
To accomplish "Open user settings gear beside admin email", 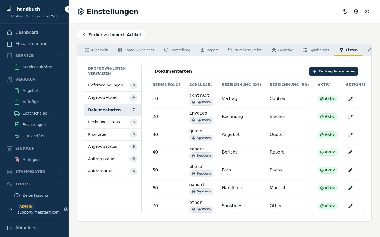I will (66, 209).
